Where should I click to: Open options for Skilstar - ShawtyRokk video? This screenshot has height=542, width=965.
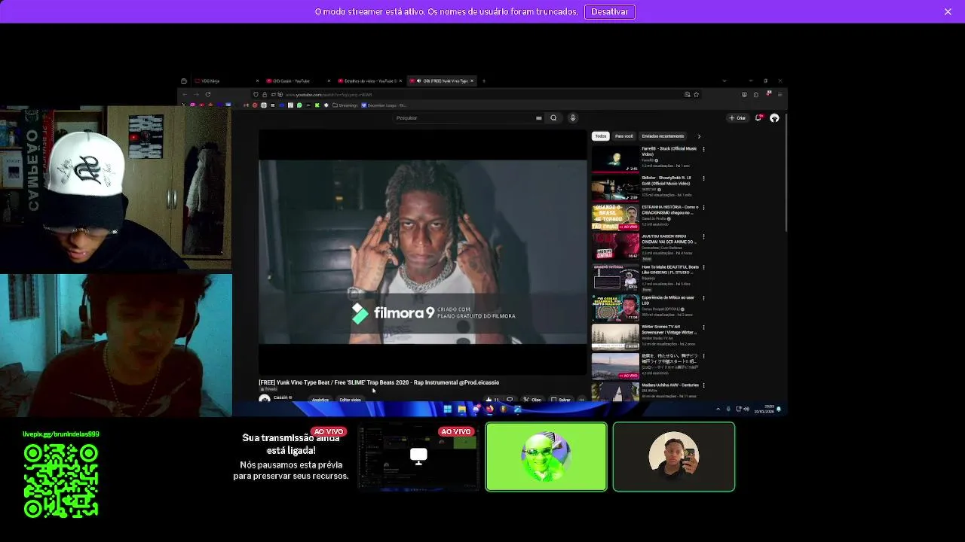click(x=703, y=178)
